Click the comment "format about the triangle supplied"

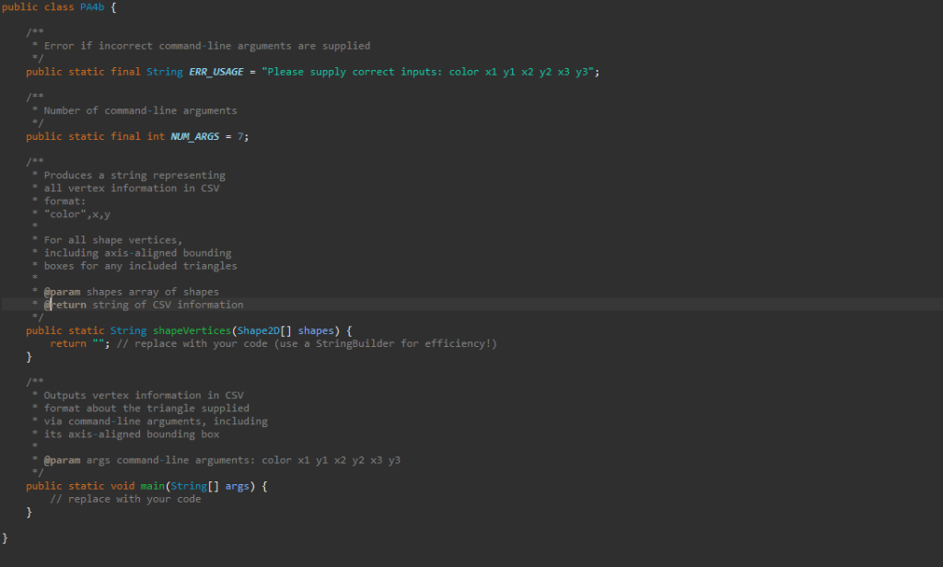(146, 409)
